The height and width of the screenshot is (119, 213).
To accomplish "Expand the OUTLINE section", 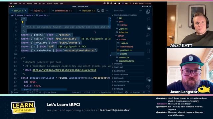I will 118,64.
